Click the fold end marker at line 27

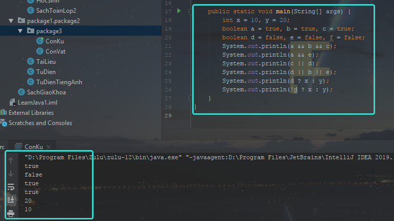[191, 98]
